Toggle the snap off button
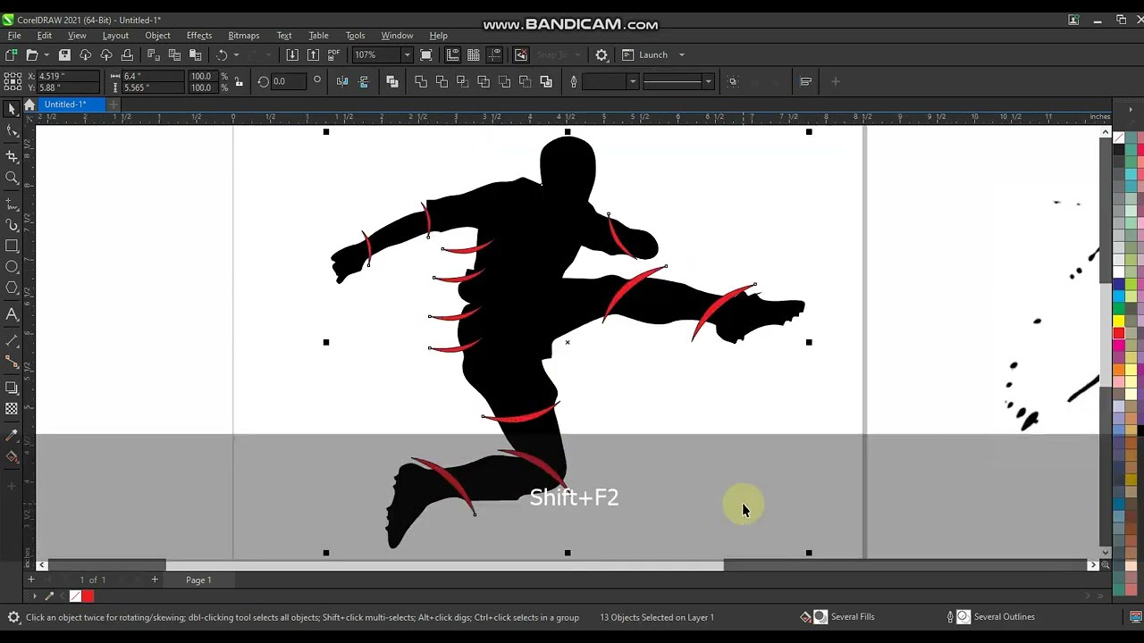This screenshot has width=1144, height=643. (521, 55)
